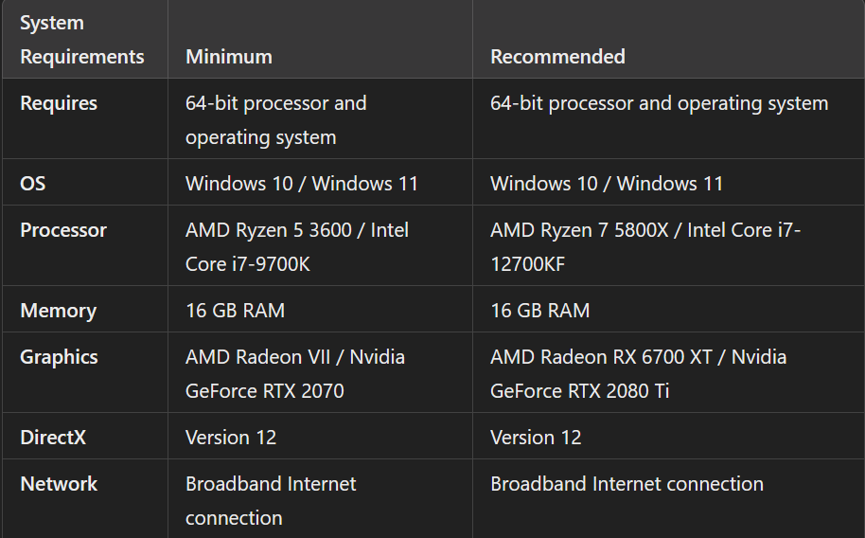865x538 pixels.
Task: Select the recommended Radeon RX 6700 XT cell
Action: point(639,374)
